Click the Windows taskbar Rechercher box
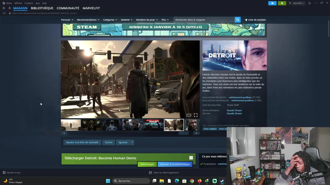 click(x=131, y=181)
